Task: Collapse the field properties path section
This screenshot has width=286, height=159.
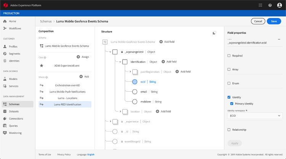Action: [279, 39]
